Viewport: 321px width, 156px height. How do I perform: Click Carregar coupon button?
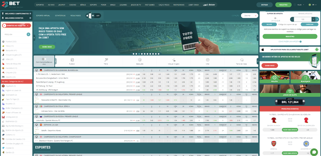pos(310,24)
